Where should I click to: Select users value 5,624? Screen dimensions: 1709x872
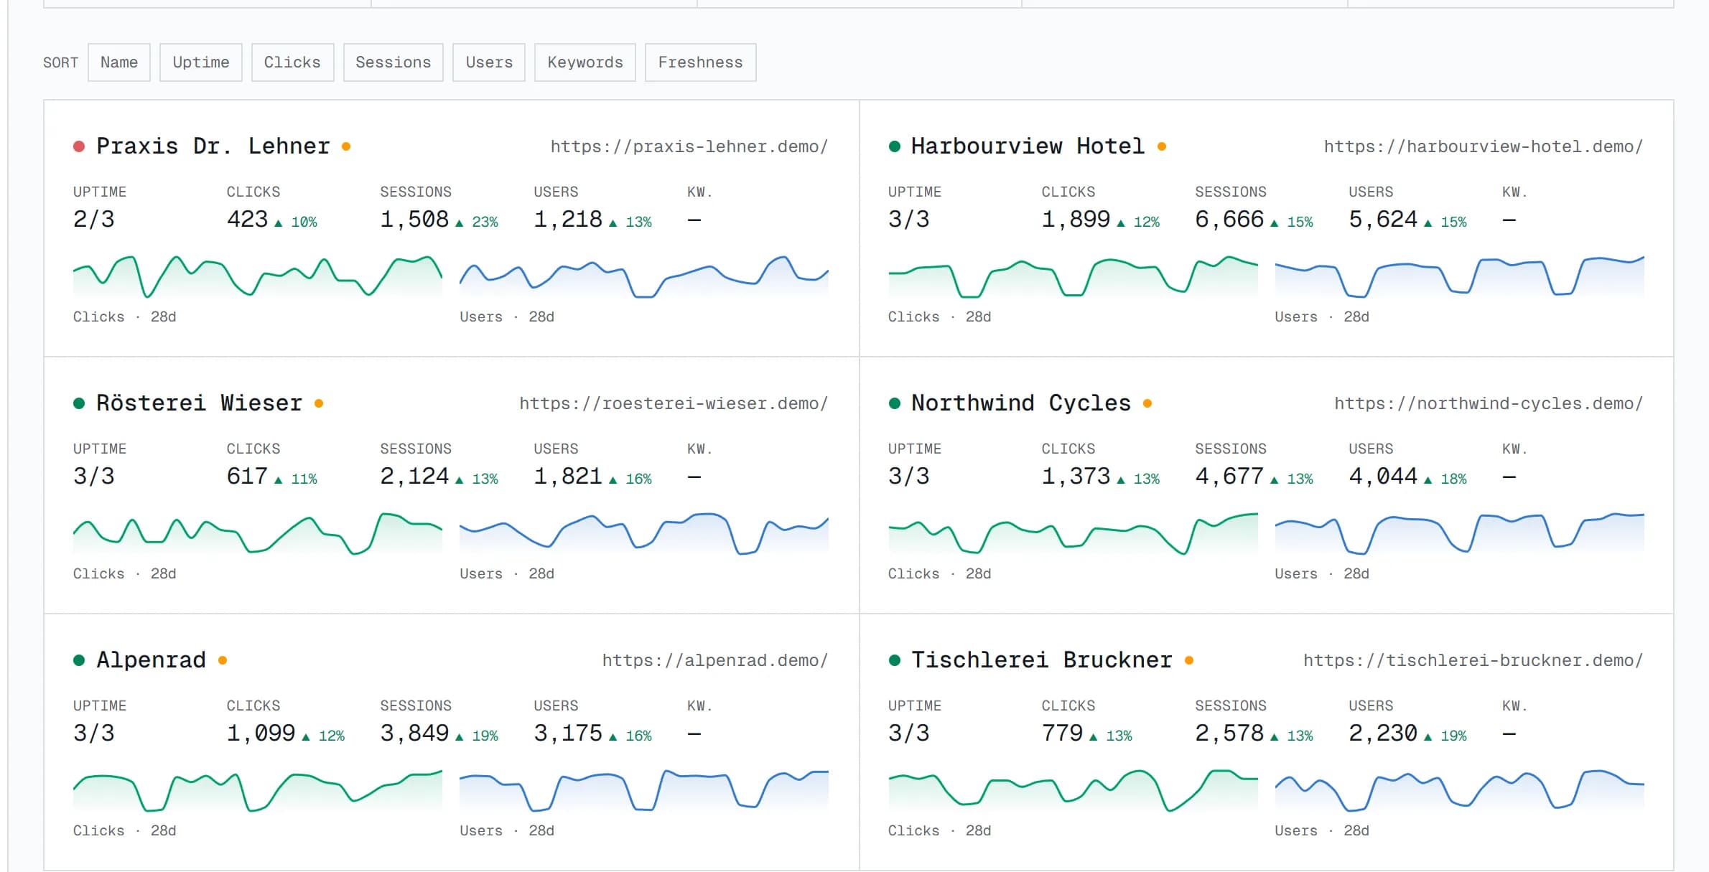pos(1383,220)
